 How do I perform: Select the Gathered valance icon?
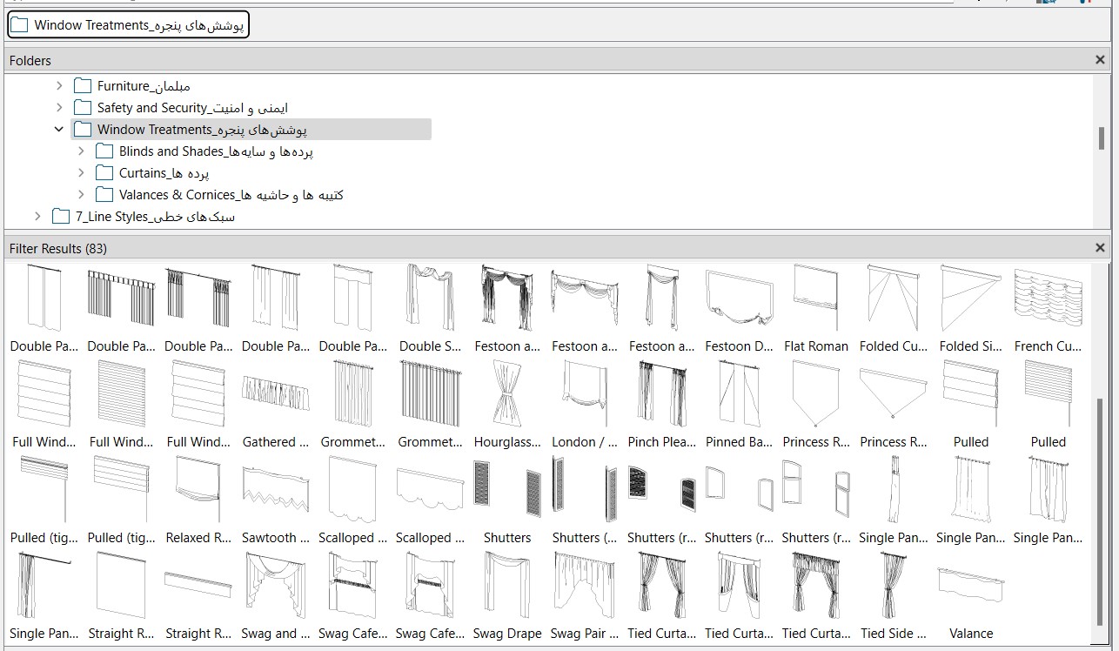[x=275, y=393]
